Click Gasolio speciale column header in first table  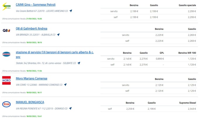click(x=187, y=5)
